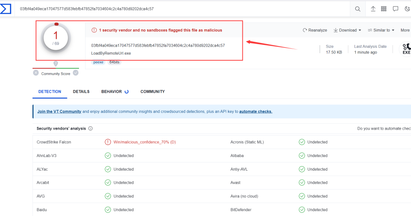Click the search magnifier icon

tap(358, 9)
